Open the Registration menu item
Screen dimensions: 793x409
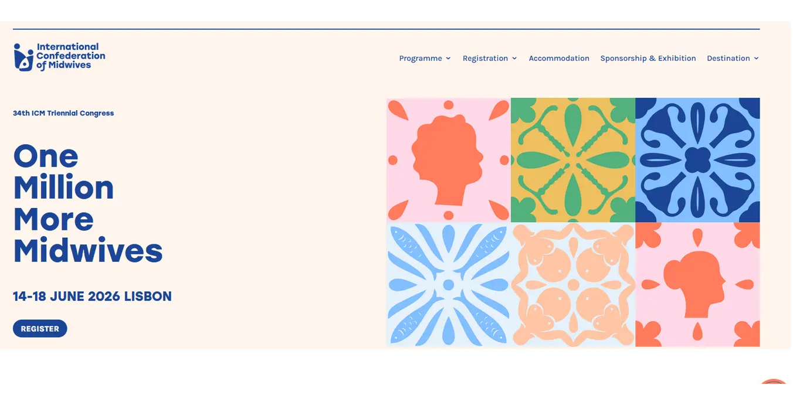click(x=485, y=59)
